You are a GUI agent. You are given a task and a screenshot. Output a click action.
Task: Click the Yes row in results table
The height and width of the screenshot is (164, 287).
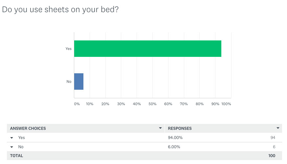[144, 138]
